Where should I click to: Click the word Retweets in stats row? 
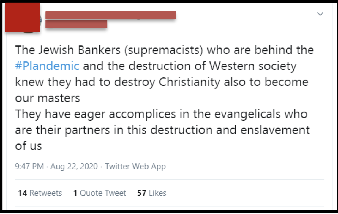coord(46,193)
